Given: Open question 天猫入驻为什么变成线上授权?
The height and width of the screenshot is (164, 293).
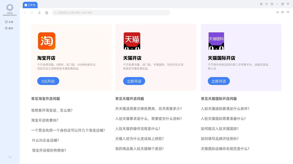Looking at the screenshot, I should (x=140, y=139).
